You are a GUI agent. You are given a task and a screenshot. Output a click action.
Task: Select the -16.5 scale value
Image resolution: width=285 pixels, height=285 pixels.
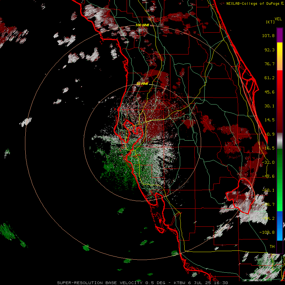coord(268,148)
